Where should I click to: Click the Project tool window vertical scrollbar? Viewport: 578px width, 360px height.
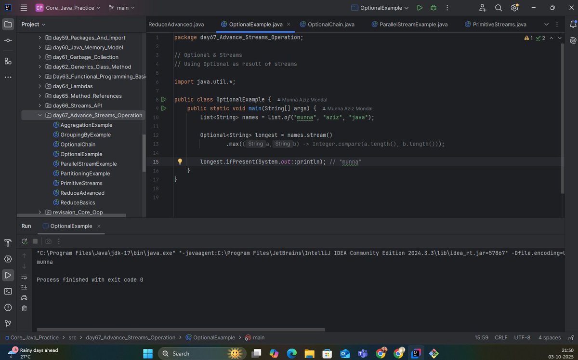pos(144,153)
